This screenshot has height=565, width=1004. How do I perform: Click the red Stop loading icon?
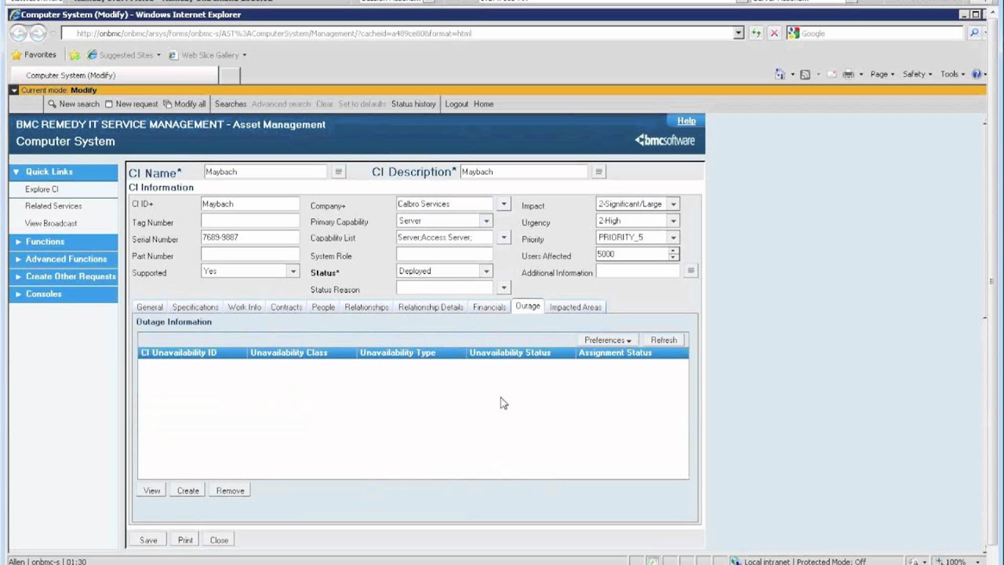pyautogui.click(x=774, y=33)
